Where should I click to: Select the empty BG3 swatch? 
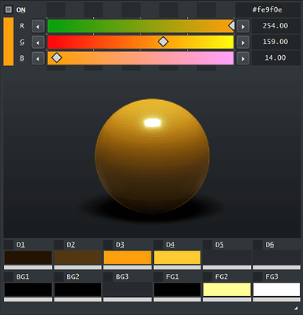(128, 289)
